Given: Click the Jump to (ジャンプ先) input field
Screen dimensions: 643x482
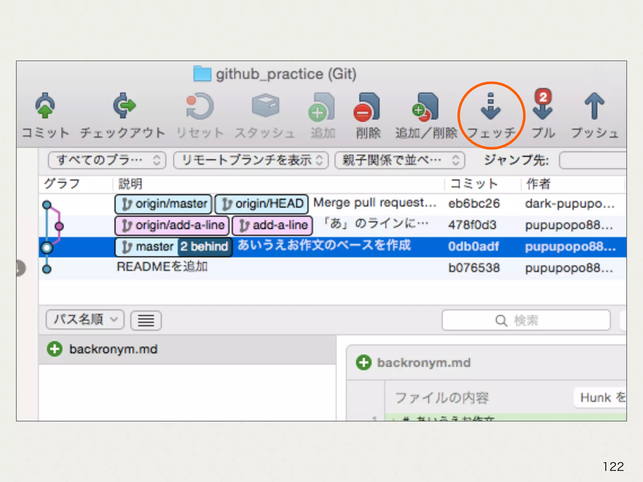Looking at the screenshot, I should 593,160.
